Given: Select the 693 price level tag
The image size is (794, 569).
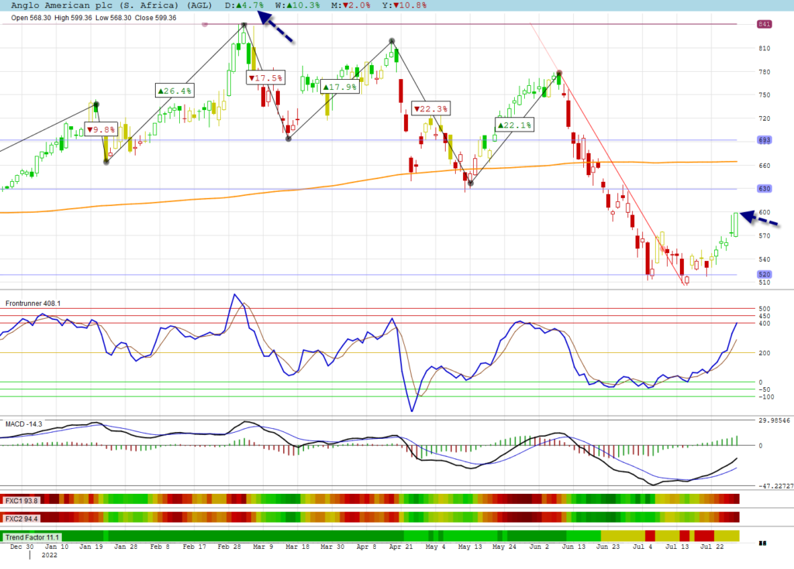Looking at the screenshot, I should coord(764,140).
